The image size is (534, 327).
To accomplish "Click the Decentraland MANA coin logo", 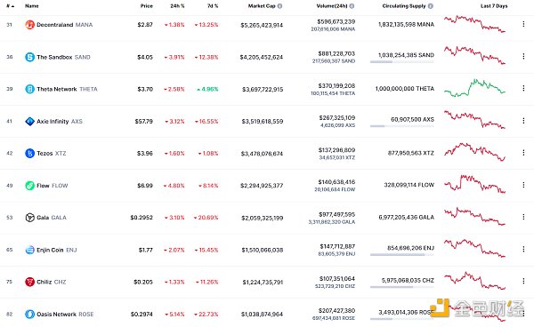I will click(x=30, y=25).
